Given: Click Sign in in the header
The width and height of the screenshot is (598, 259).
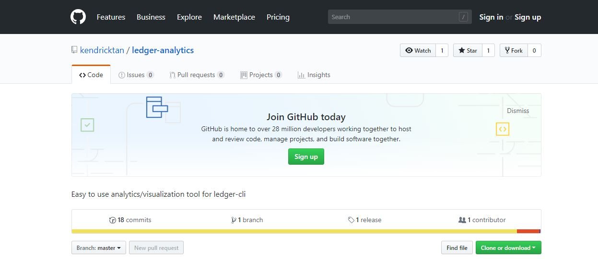Looking at the screenshot, I should [491, 17].
